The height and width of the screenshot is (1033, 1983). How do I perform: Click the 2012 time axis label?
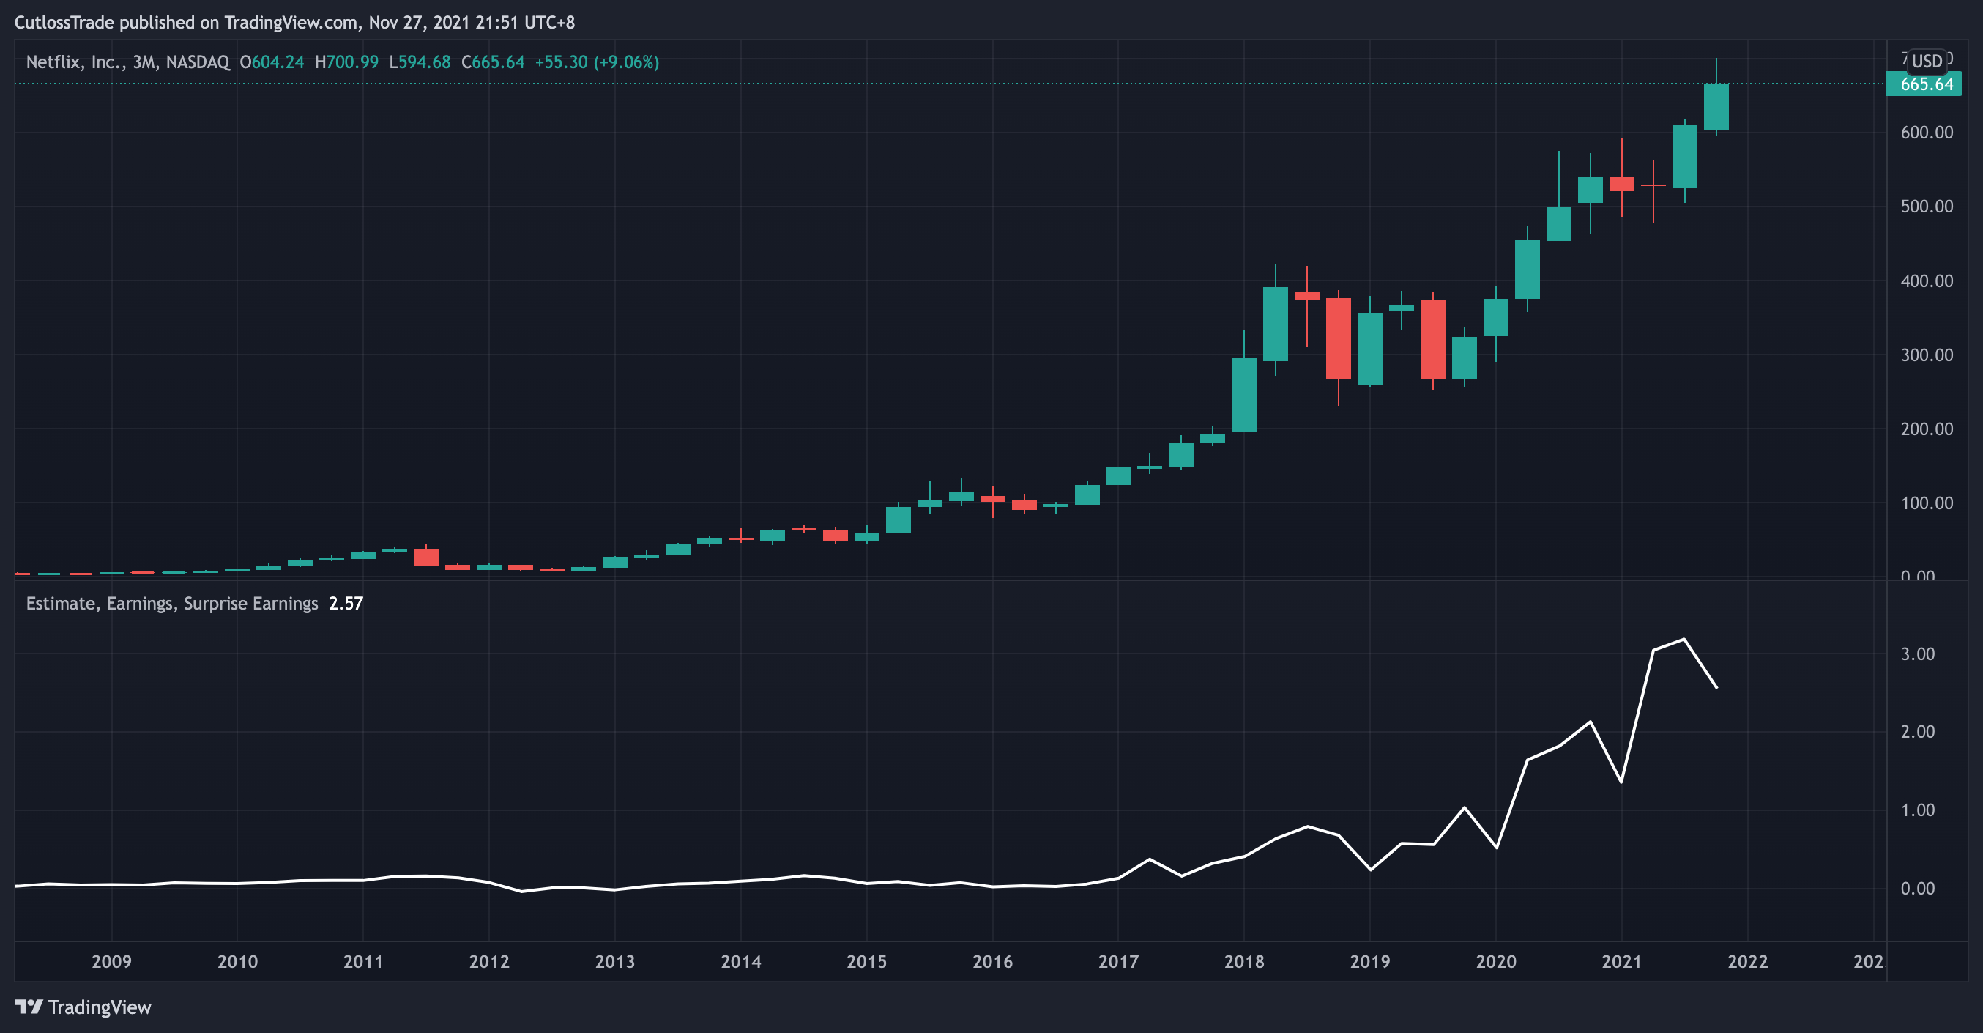(489, 961)
